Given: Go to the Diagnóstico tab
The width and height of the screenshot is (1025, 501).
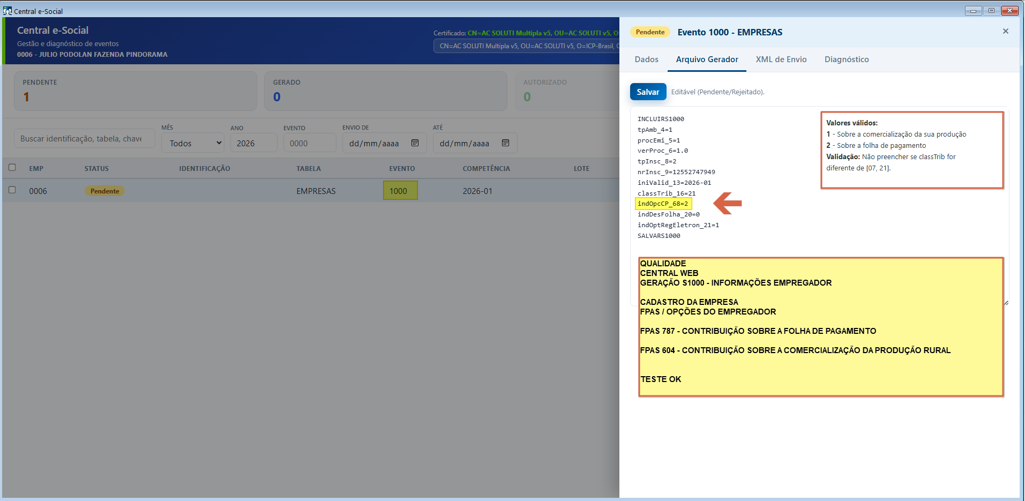Looking at the screenshot, I should click(x=847, y=59).
